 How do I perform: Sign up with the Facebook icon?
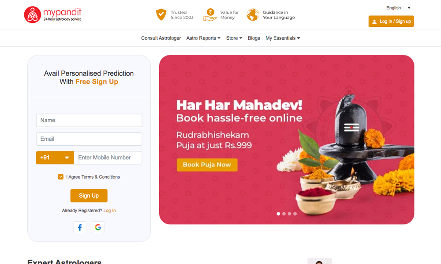pyautogui.click(x=80, y=227)
